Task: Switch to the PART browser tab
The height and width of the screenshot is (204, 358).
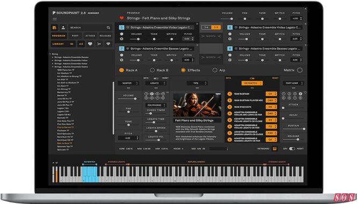Action: coord(75,36)
